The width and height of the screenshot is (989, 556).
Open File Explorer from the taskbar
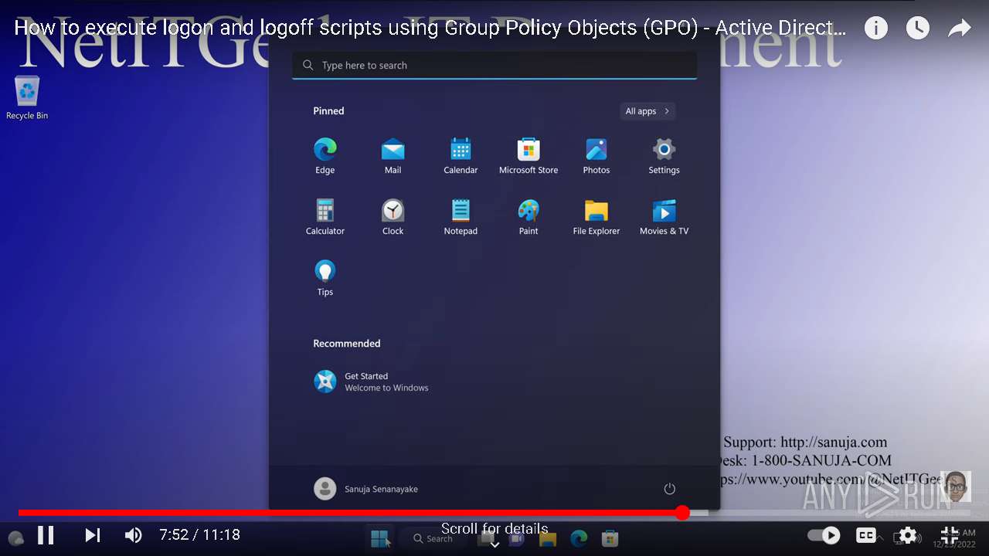(548, 538)
